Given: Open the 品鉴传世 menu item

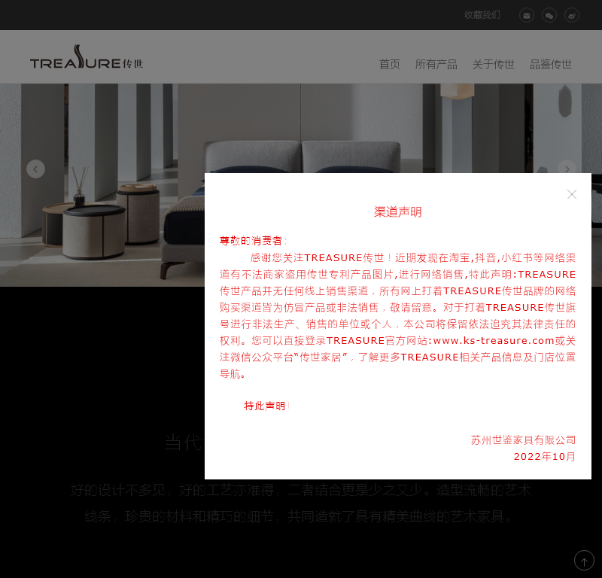Looking at the screenshot, I should [x=551, y=64].
